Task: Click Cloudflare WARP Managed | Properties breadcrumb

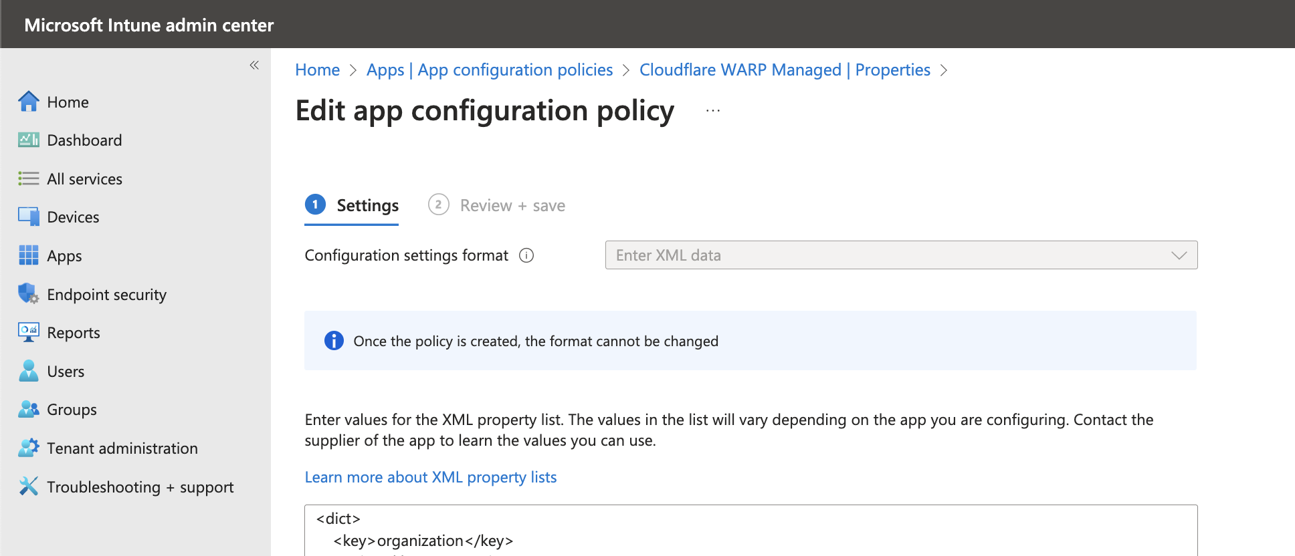Action: (785, 69)
